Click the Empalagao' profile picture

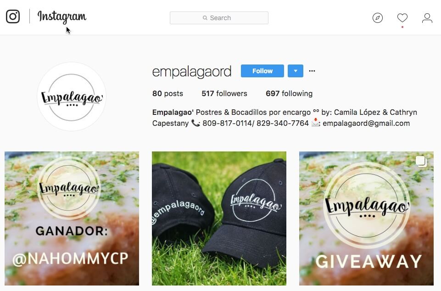[x=72, y=97]
